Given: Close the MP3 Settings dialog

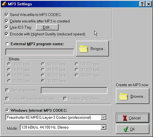Looking at the screenshot, I should pyautogui.click(x=148, y=4).
